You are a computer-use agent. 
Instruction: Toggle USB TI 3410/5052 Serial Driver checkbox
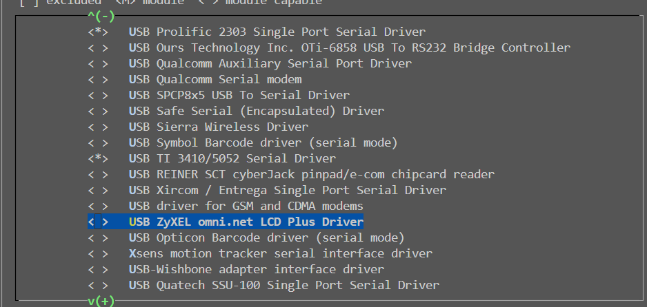(98, 158)
